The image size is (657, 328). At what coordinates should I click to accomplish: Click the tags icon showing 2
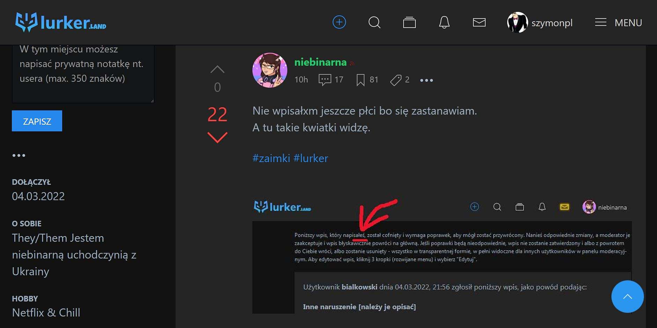(x=396, y=80)
